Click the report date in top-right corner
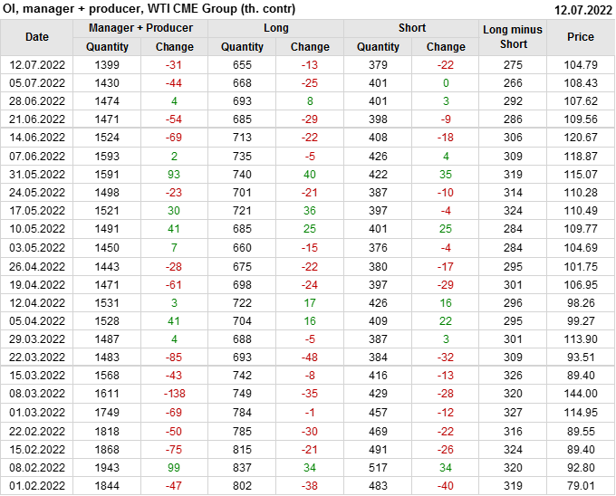616x496 pixels. pyautogui.click(x=582, y=9)
